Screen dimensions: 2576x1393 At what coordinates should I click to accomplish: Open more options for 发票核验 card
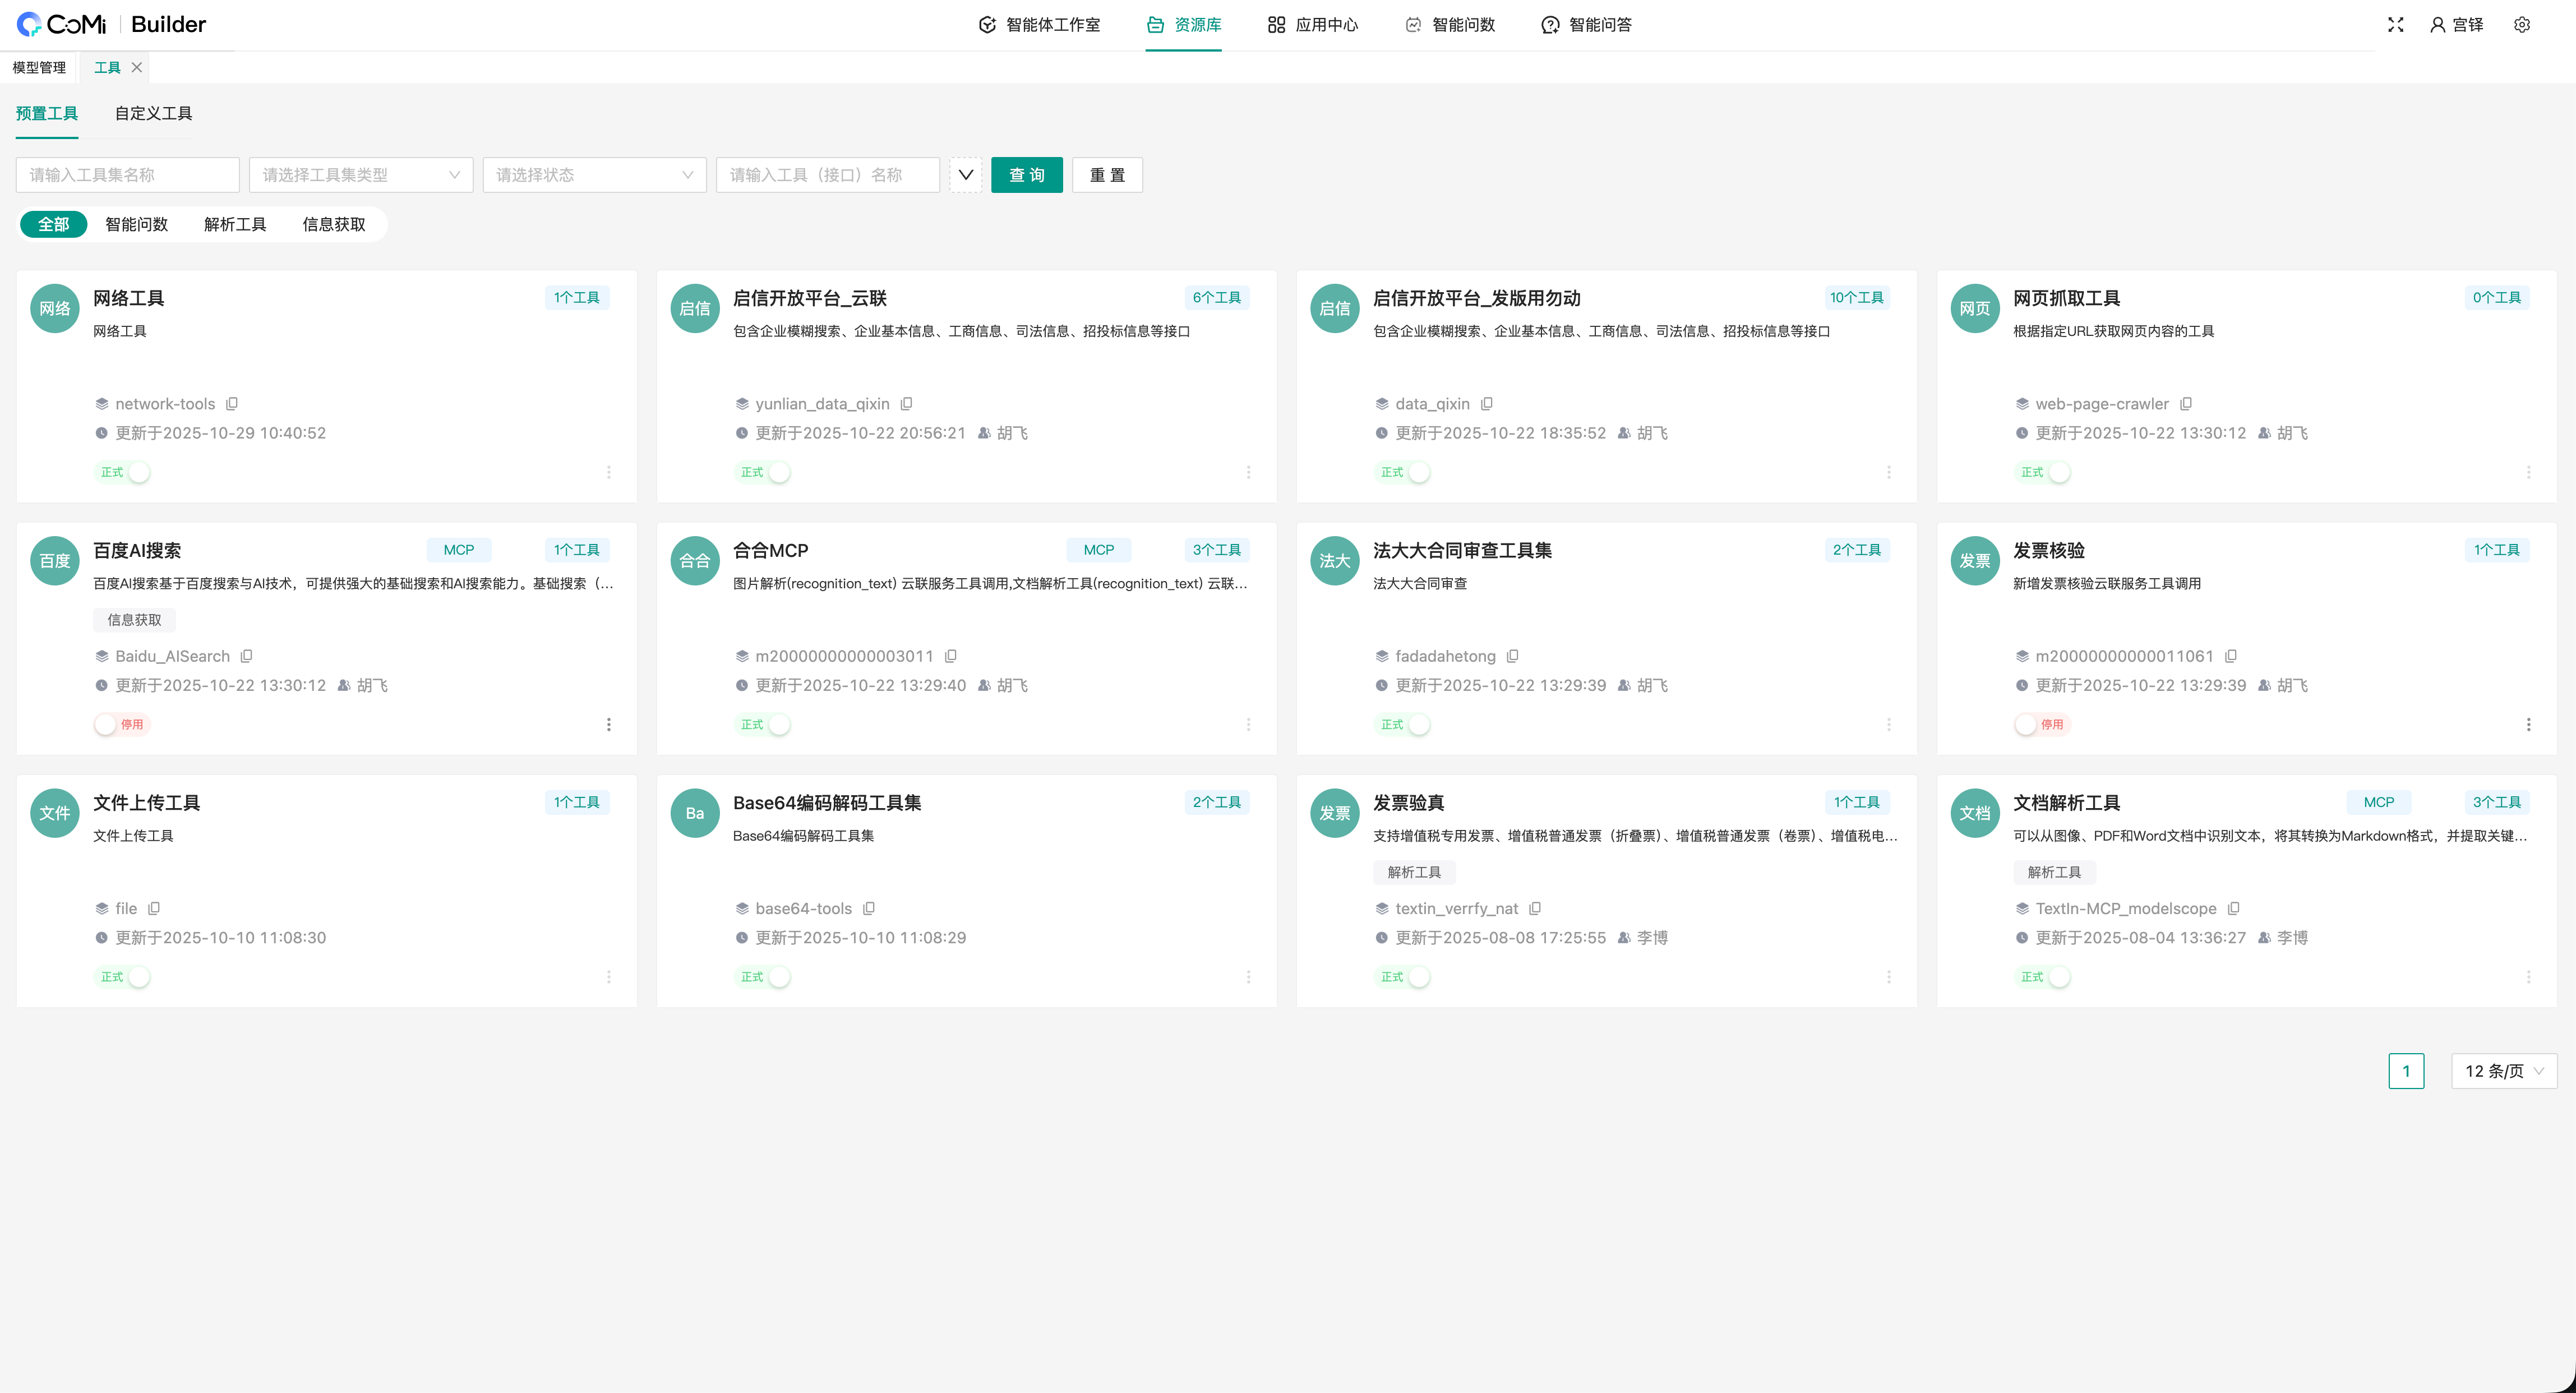[x=2529, y=724]
